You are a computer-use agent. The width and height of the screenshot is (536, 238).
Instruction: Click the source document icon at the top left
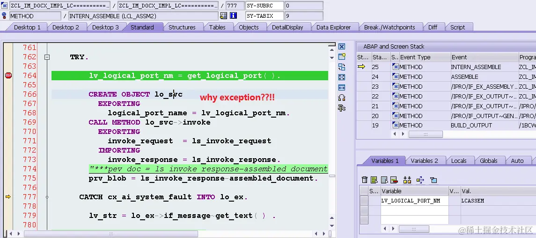[4, 6]
